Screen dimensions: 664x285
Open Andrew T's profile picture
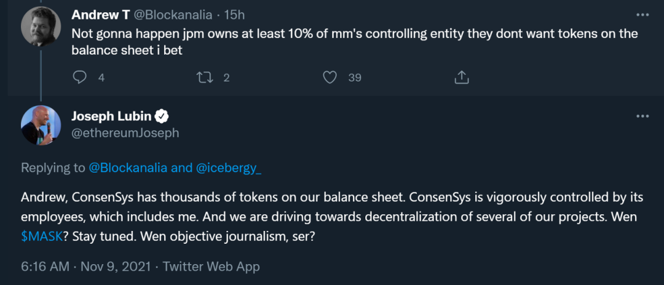point(41,26)
